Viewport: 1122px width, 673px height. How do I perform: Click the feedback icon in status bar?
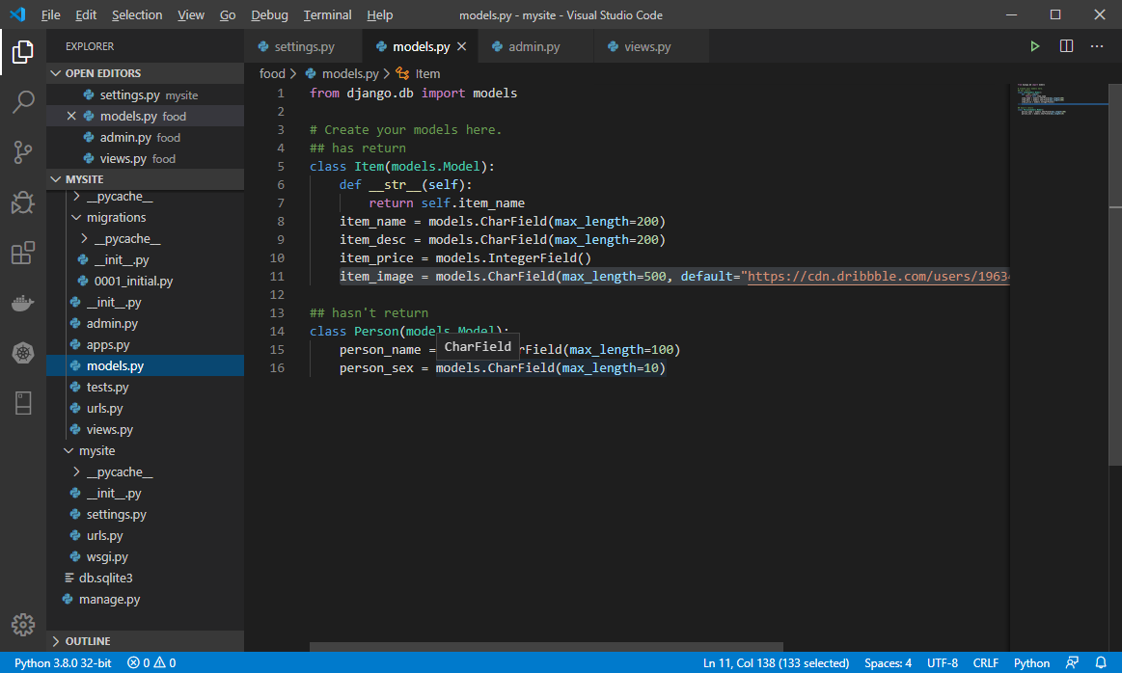1072,663
